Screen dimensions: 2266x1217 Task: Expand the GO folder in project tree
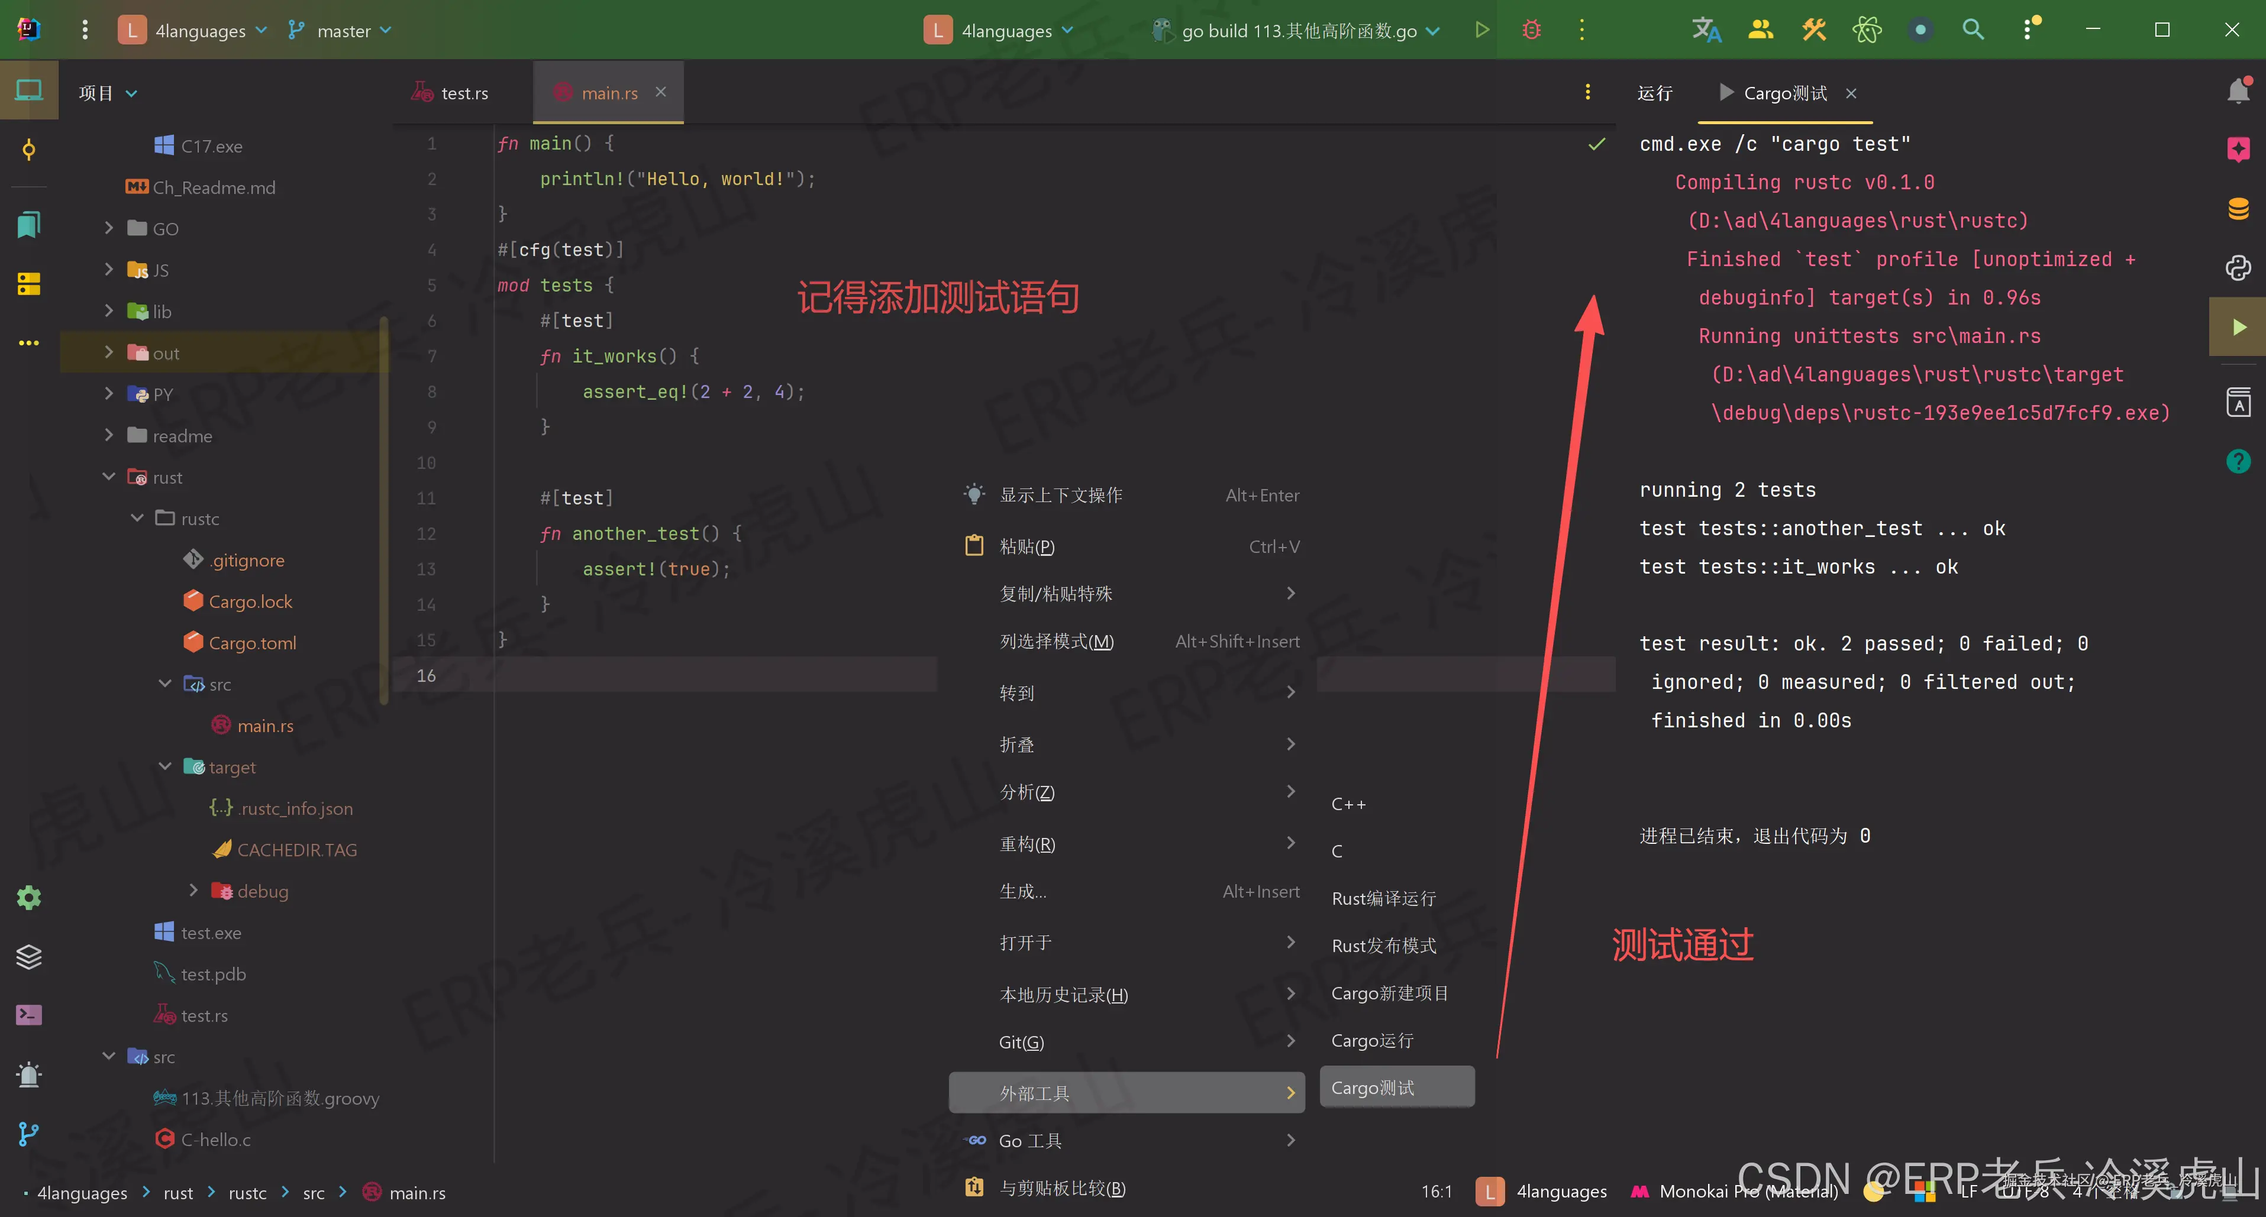click(109, 228)
